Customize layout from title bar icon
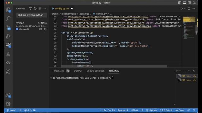Viewport: 202px width, 113px height. click(x=194, y=3)
